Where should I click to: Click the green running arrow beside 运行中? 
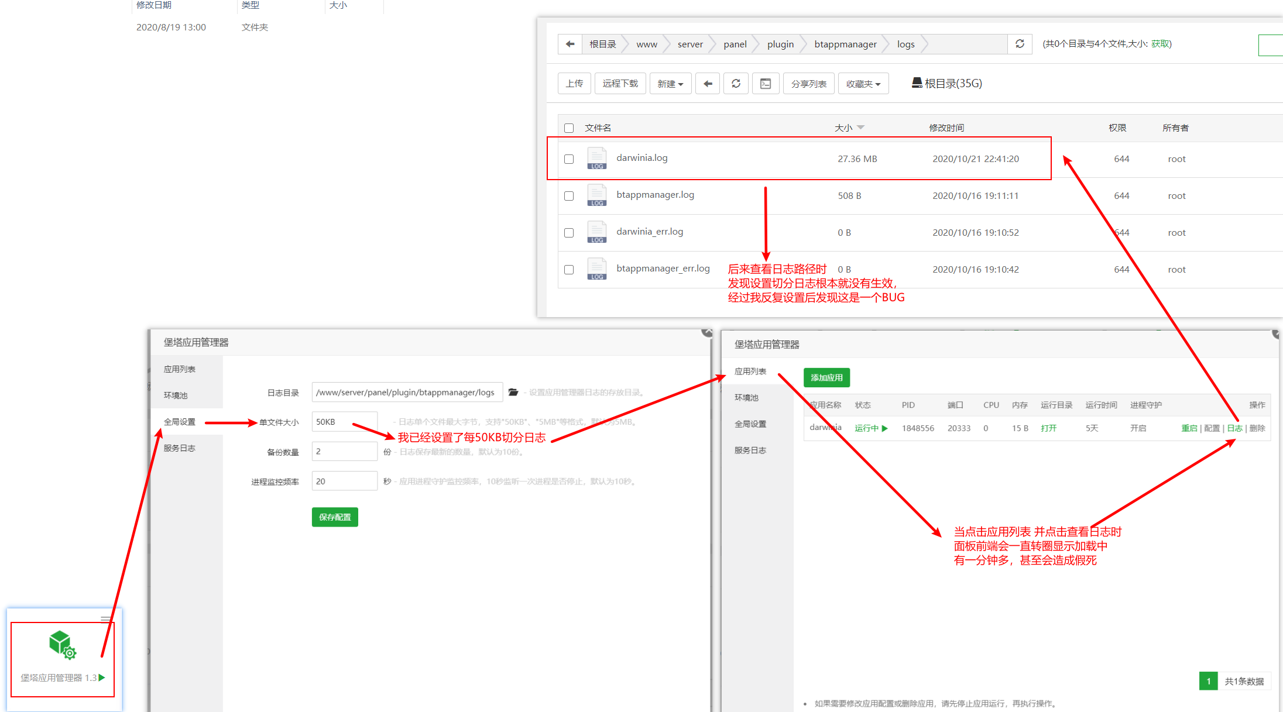click(885, 428)
